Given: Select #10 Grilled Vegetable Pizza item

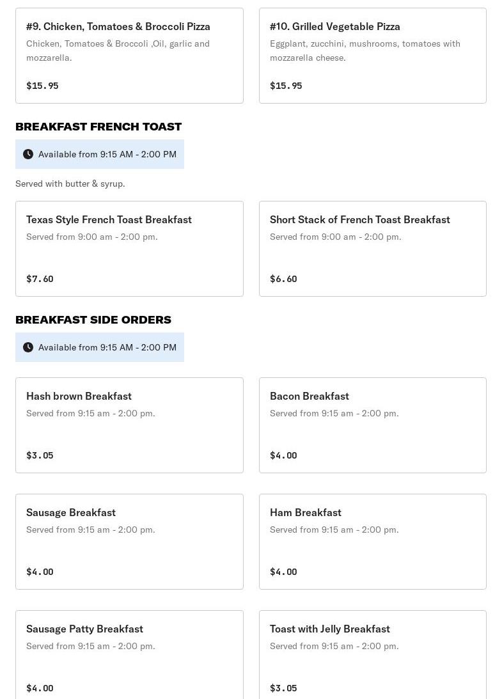Looking at the screenshot, I should (372, 56).
